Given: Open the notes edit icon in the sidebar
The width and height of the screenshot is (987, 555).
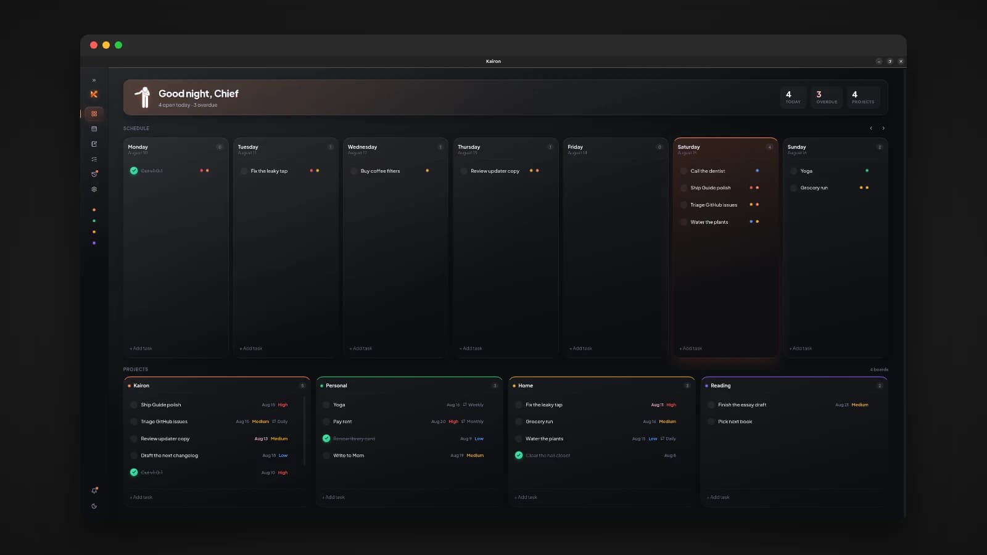Looking at the screenshot, I should [x=94, y=144].
